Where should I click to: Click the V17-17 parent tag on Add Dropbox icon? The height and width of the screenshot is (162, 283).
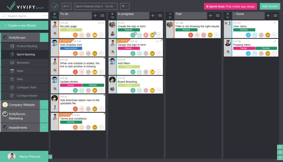coord(66,41)
